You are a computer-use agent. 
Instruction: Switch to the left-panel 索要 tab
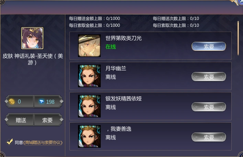pyautogui.click(x=48, y=120)
